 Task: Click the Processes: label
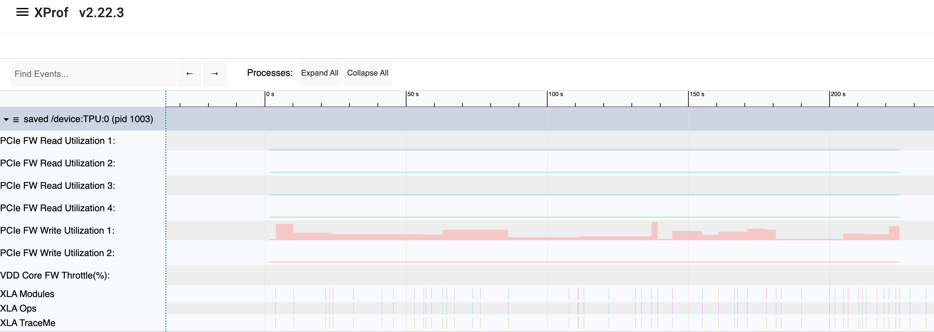pos(270,73)
